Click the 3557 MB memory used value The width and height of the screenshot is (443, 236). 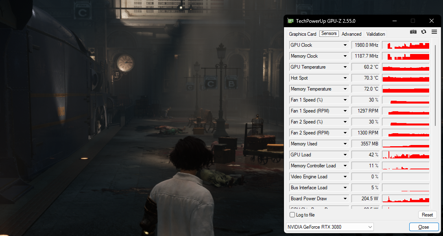[366, 144]
